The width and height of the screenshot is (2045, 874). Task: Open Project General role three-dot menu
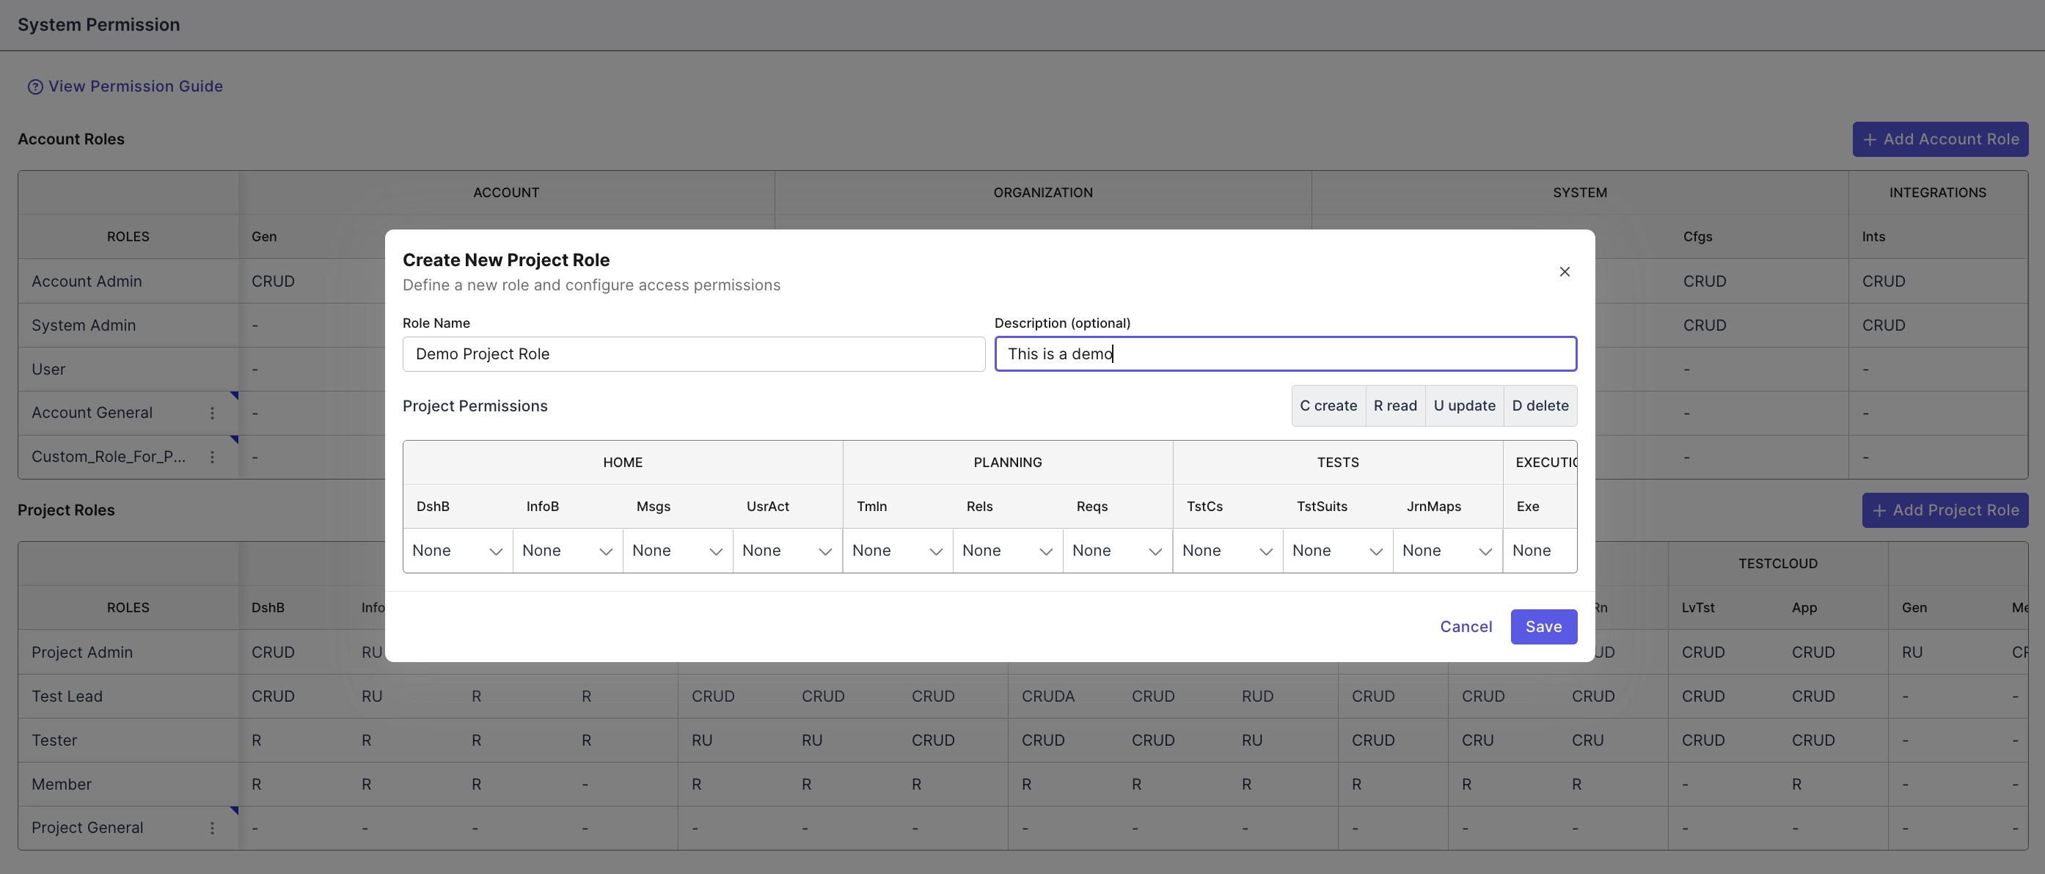(212, 828)
